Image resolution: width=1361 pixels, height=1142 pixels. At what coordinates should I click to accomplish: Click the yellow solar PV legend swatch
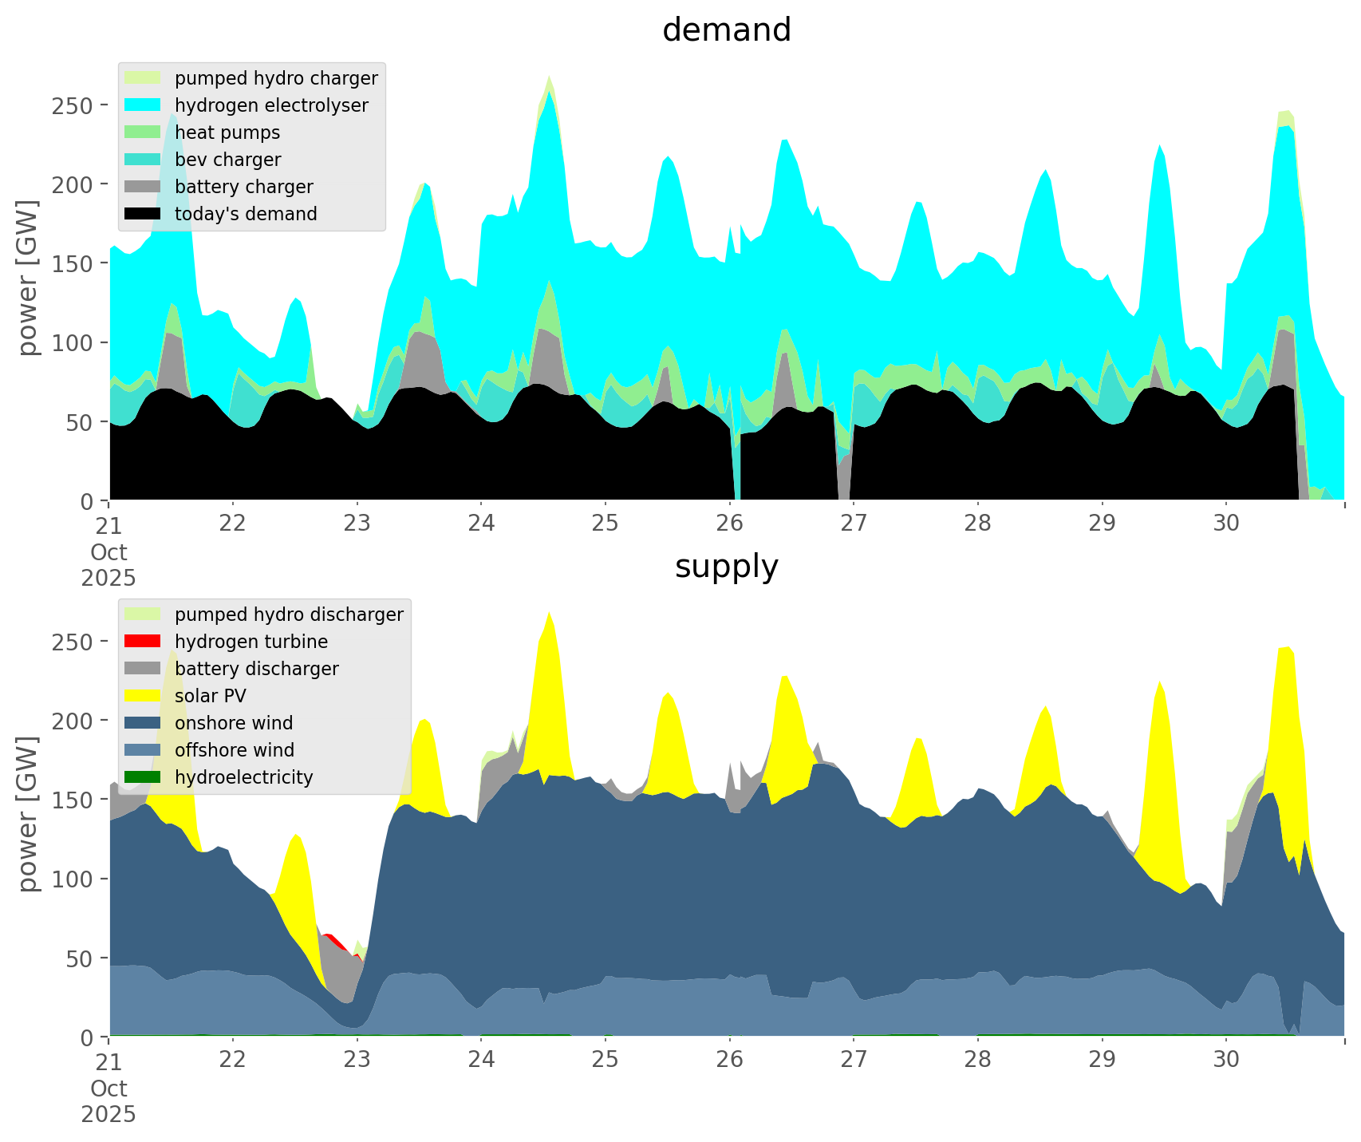point(144,696)
